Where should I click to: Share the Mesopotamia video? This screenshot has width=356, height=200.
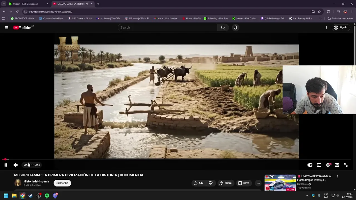225,183
